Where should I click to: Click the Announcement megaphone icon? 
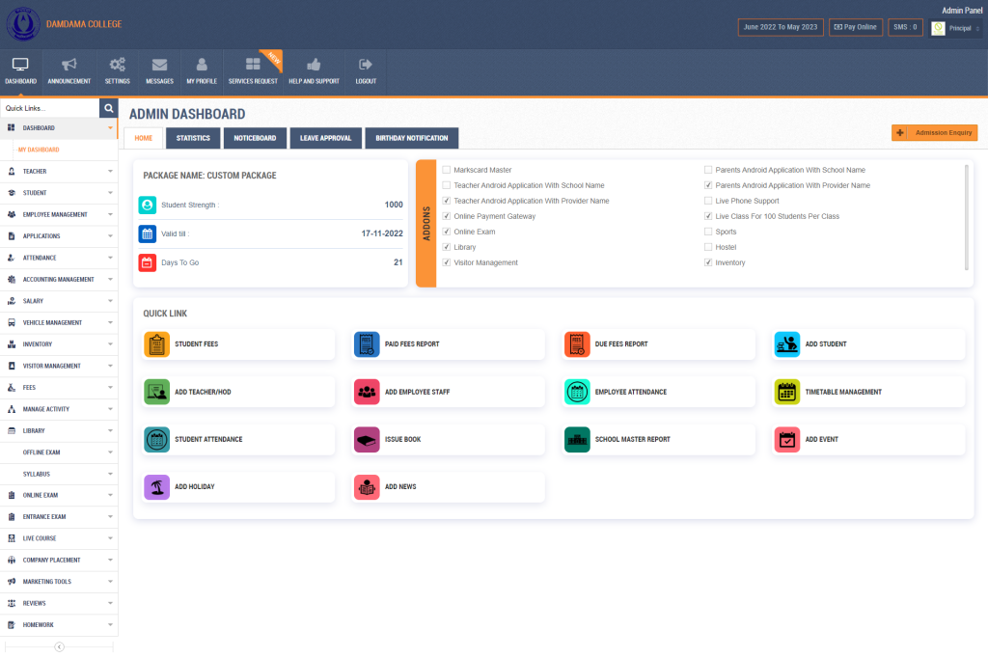point(69,66)
